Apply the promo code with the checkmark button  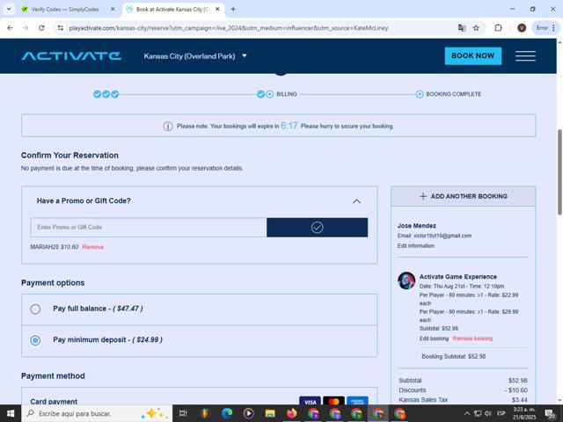click(x=317, y=227)
